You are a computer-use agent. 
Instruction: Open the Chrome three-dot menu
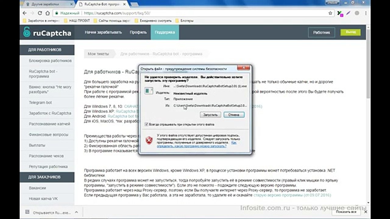pos(365,13)
